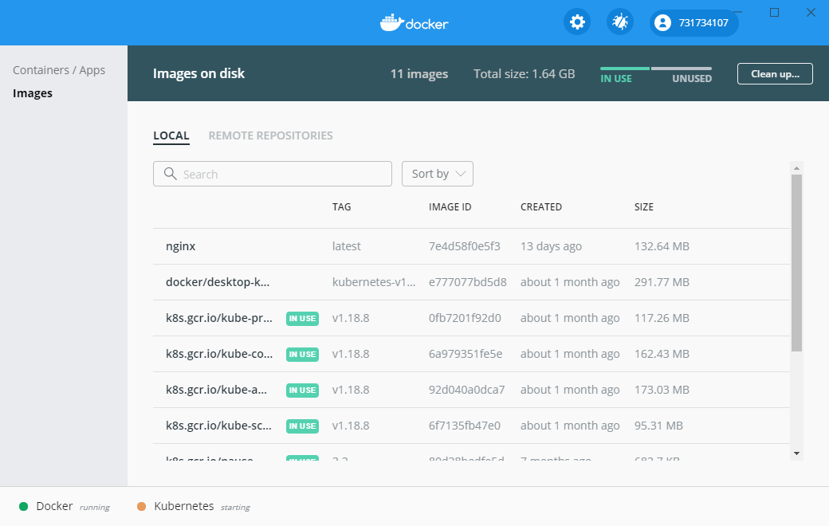Viewport: 829px width, 526px height.
Task: Close the Docker Desktop window
Action: (811, 12)
